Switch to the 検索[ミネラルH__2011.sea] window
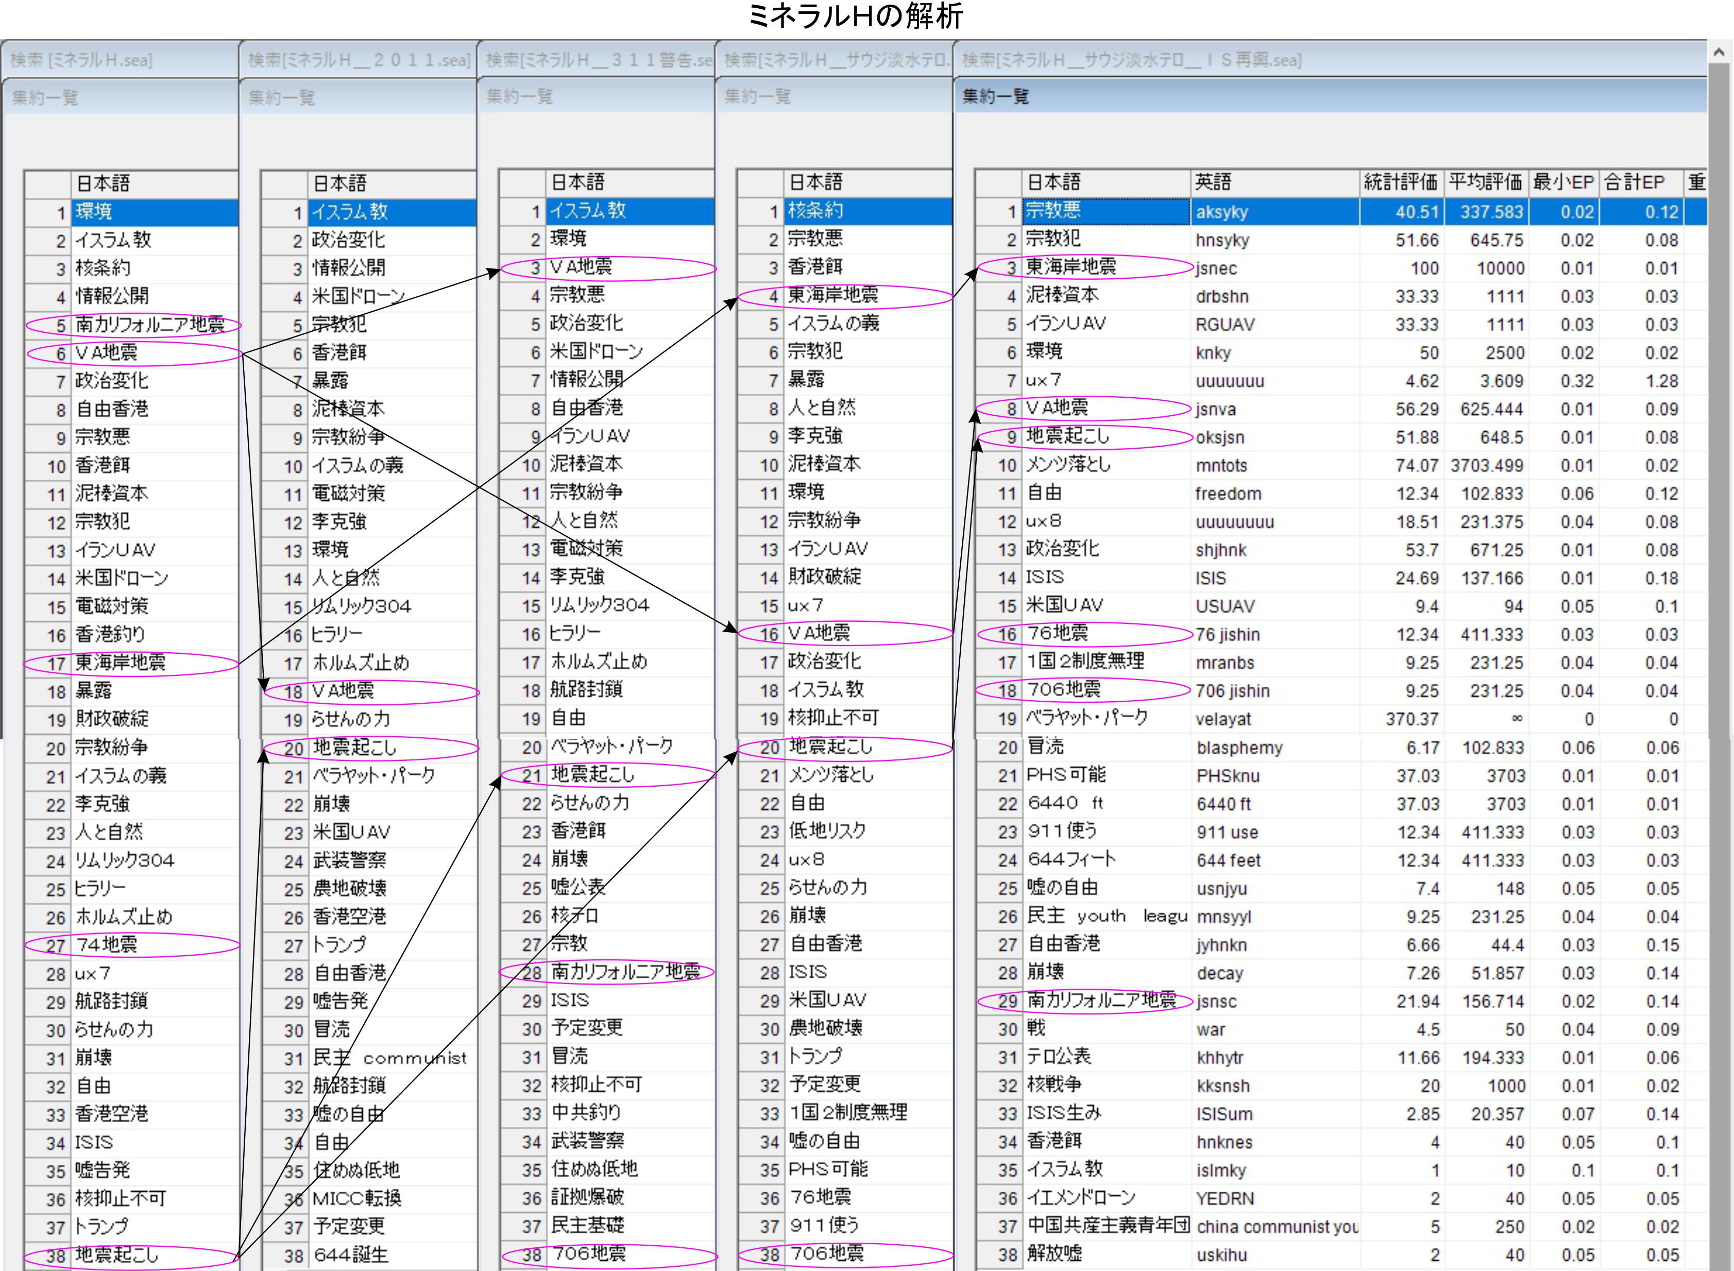The width and height of the screenshot is (1734, 1271). point(359,60)
